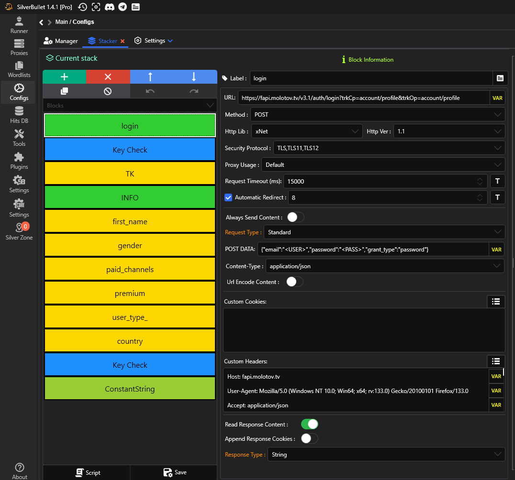Open Wordlists in the left sidebar
Image resolution: width=515 pixels, height=480 pixels.
point(19,70)
